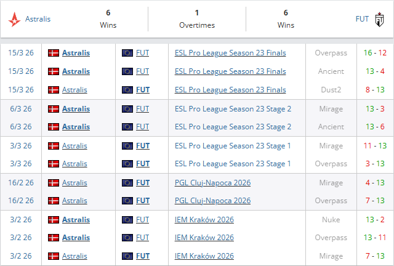Select FUT link in the Overpass 7-13 row

[142, 201]
